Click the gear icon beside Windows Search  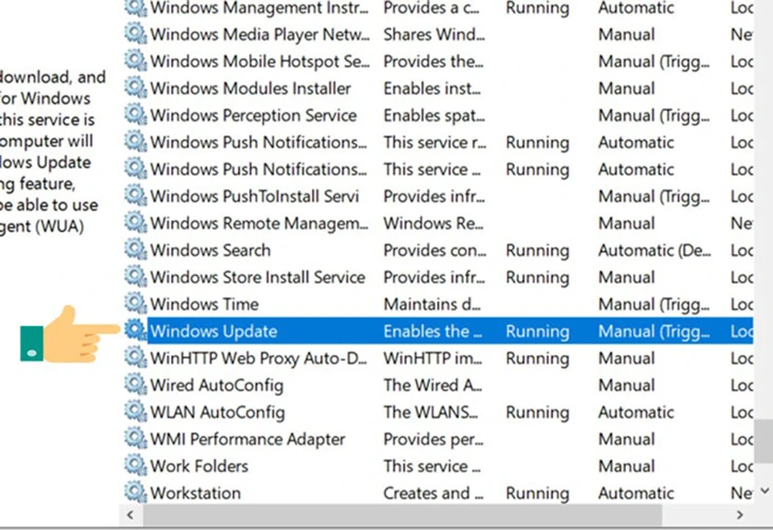coord(135,250)
